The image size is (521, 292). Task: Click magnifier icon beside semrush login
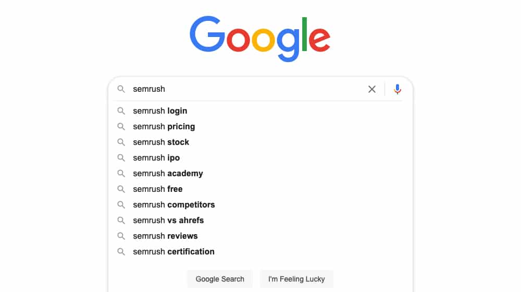click(121, 111)
